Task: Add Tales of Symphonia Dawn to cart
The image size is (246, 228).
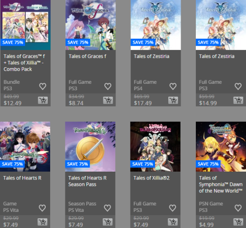Action: tap(238, 222)
